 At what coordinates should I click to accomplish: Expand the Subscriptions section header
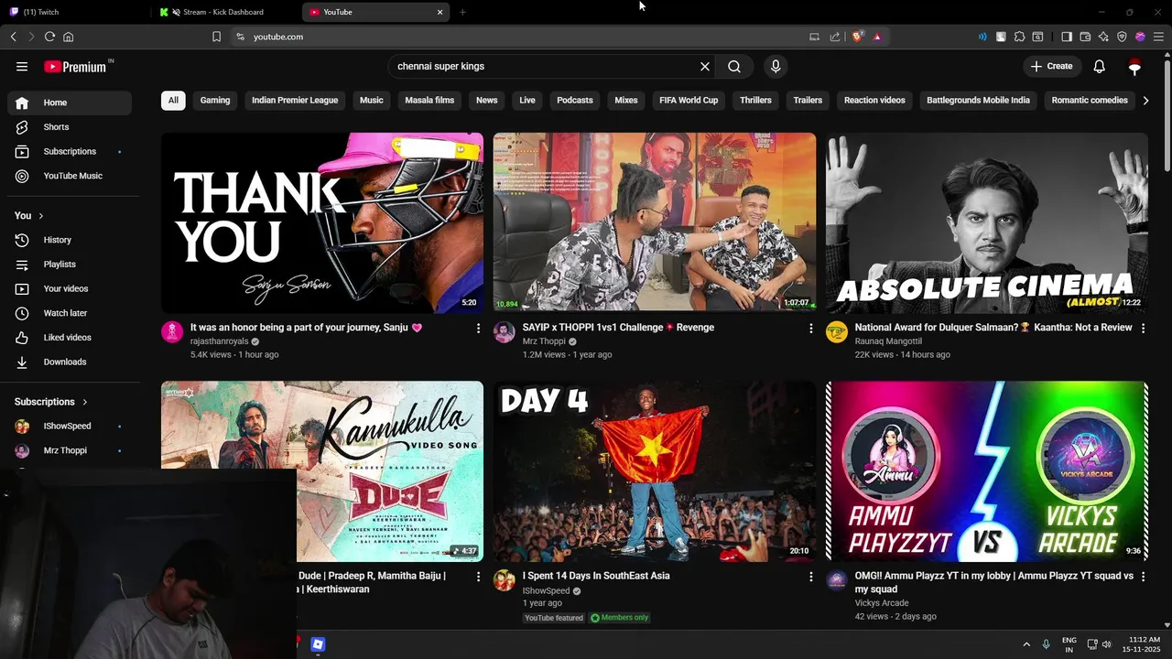pos(51,402)
